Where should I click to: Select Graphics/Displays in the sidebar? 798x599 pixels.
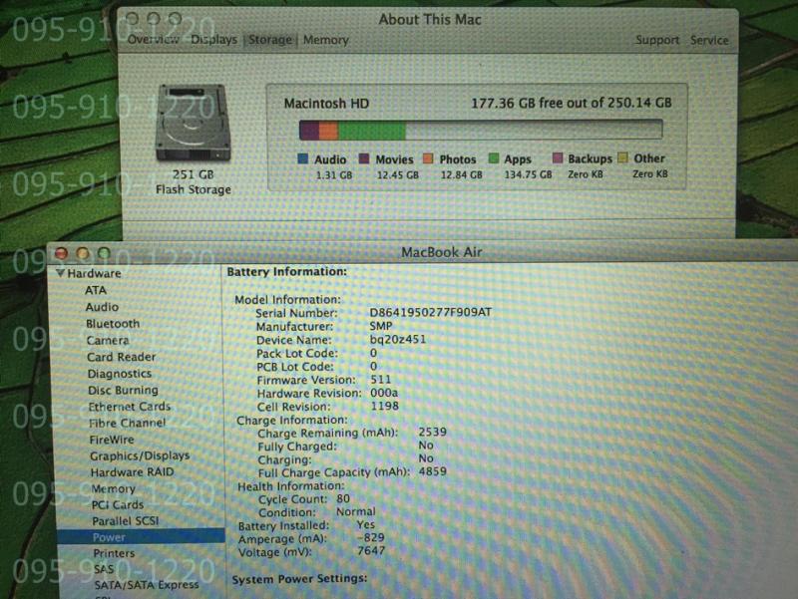pos(140,456)
